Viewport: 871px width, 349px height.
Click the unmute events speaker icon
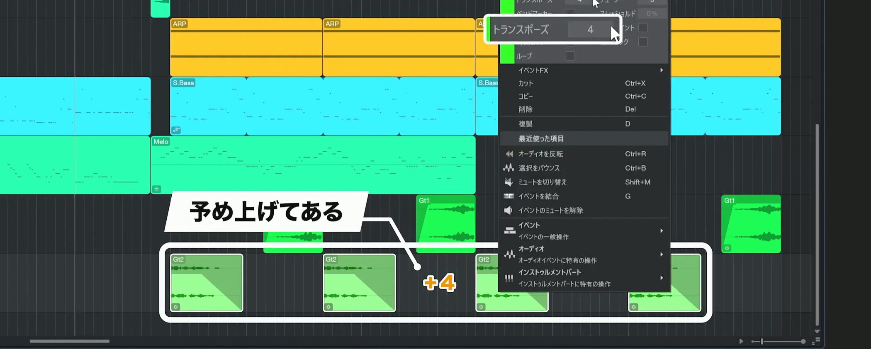(508, 211)
